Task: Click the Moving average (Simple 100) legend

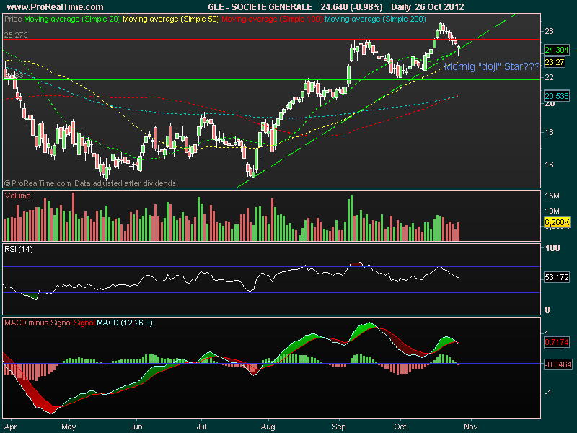Action: tap(272, 19)
